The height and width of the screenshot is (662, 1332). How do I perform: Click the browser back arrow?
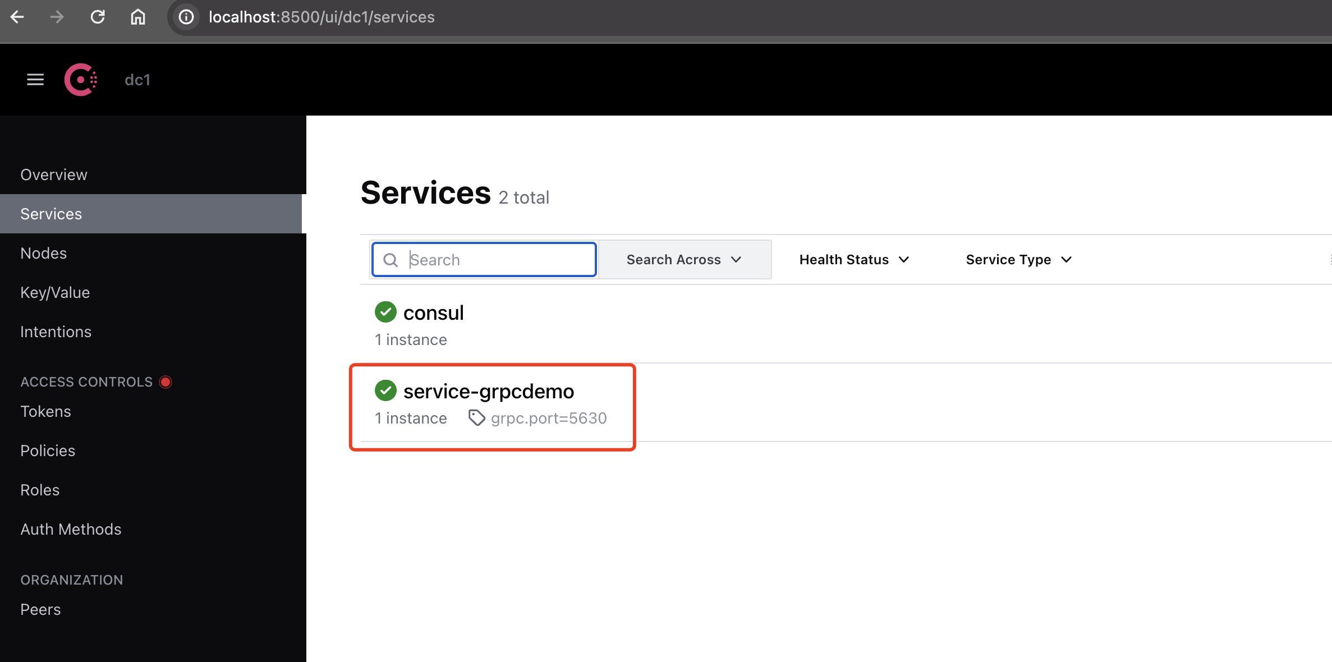tap(17, 17)
